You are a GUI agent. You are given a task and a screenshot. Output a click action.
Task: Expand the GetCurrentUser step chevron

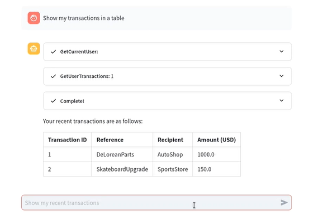pos(282,51)
